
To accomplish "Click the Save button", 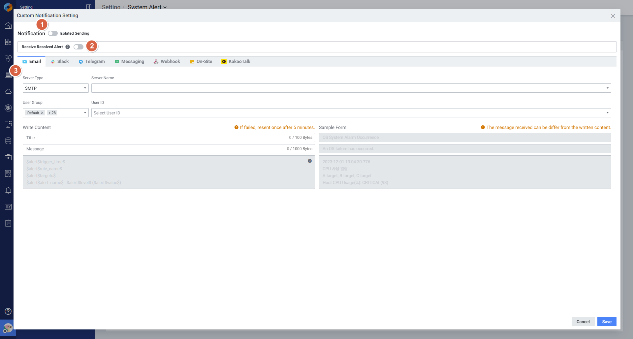I will pyautogui.click(x=607, y=322).
